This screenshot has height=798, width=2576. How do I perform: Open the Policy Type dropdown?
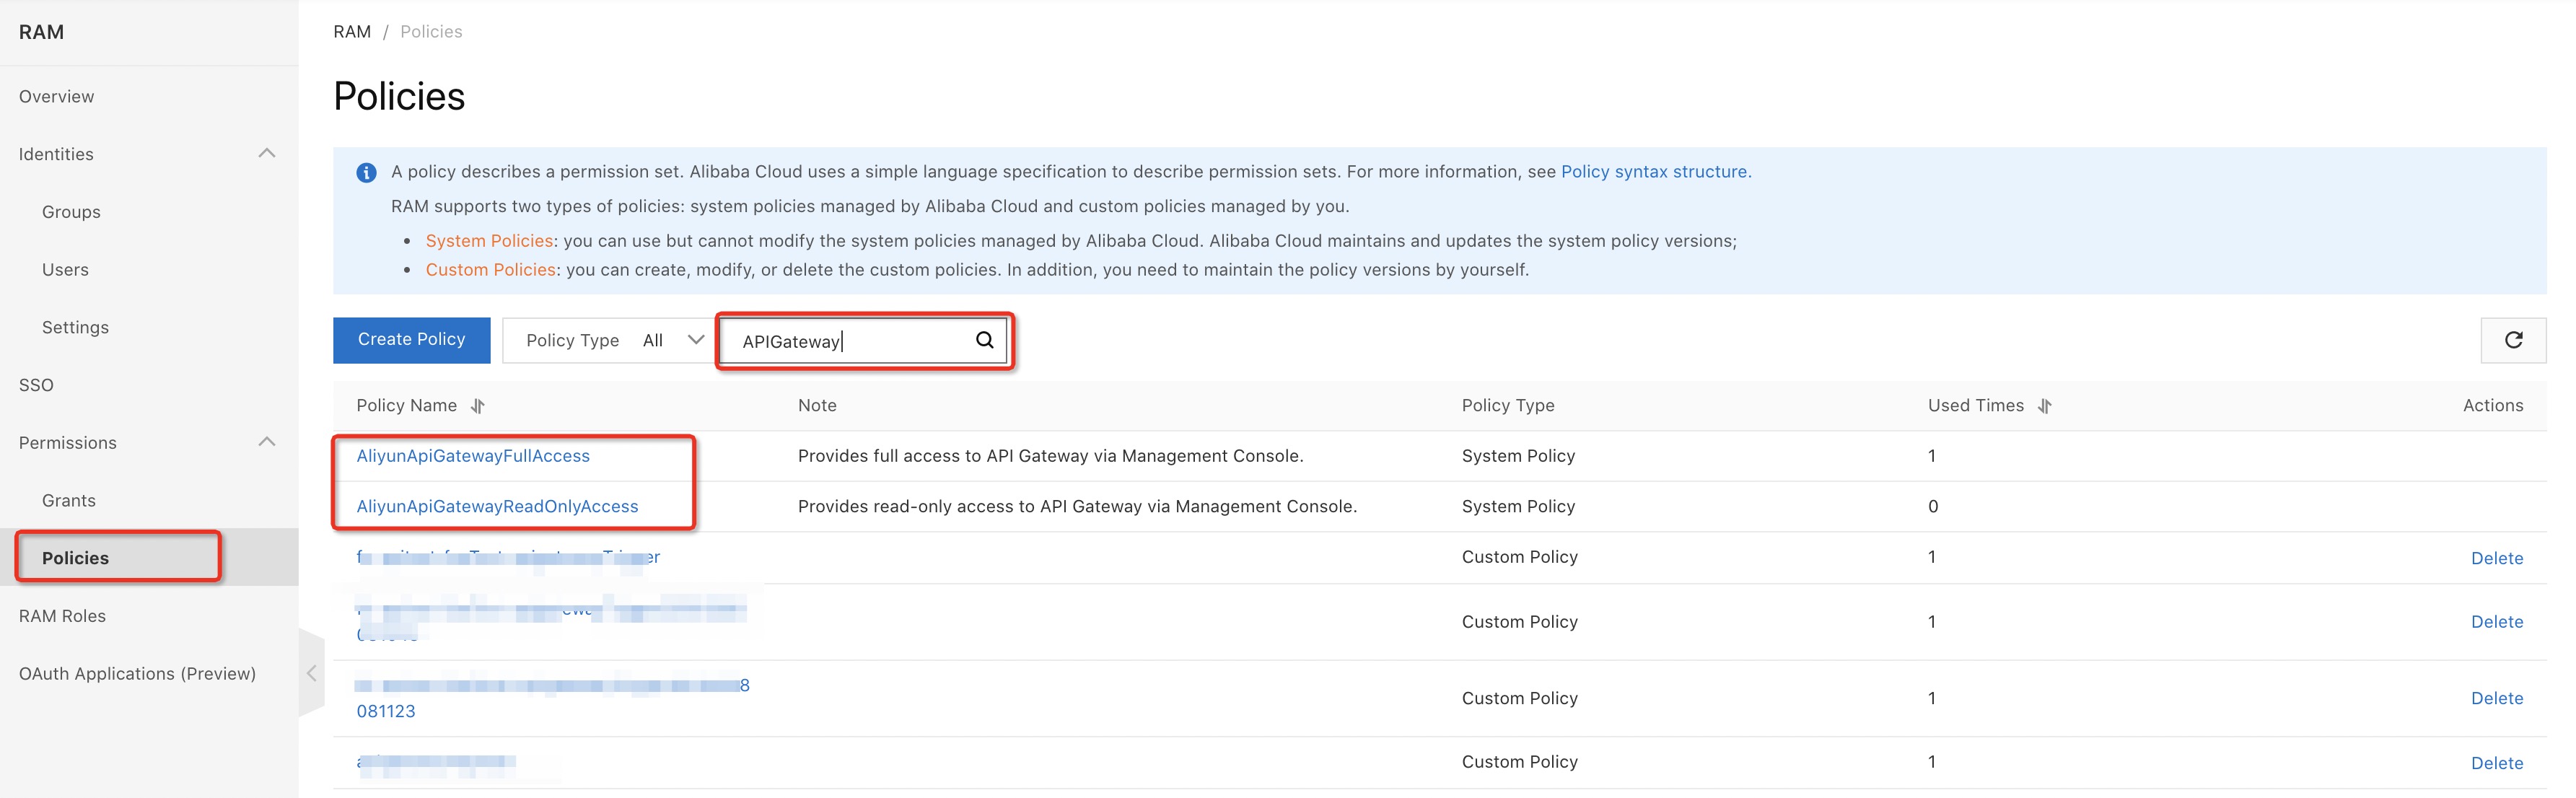click(x=609, y=340)
